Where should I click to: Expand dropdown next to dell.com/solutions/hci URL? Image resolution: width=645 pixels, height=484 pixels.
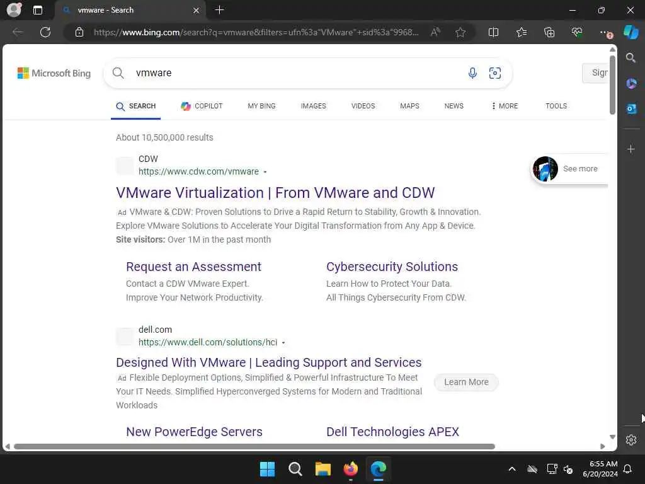[283, 343]
